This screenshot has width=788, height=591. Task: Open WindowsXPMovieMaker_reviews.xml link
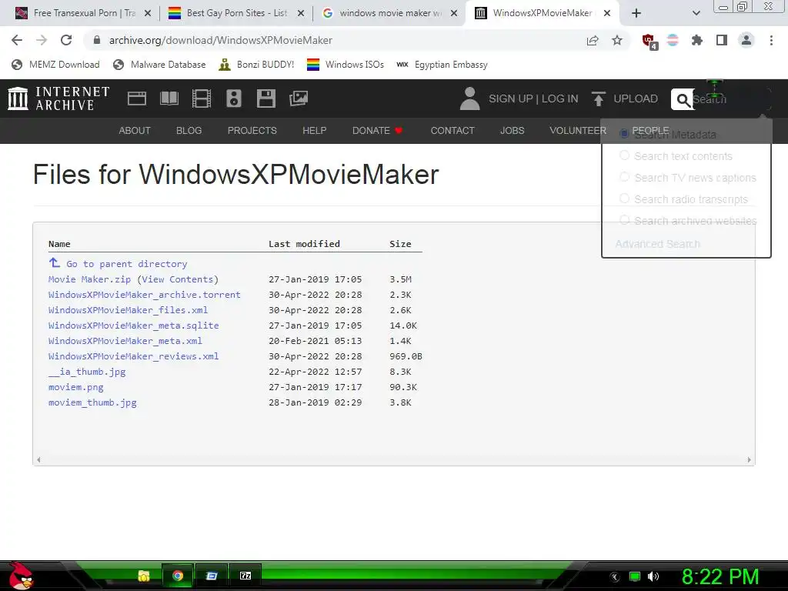134,356
